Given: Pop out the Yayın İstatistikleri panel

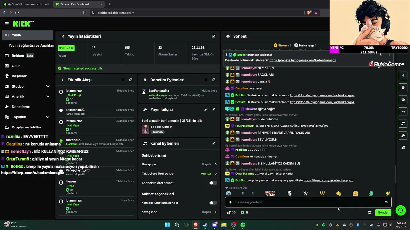Looking at the screenshot, I should click(213, 36).
